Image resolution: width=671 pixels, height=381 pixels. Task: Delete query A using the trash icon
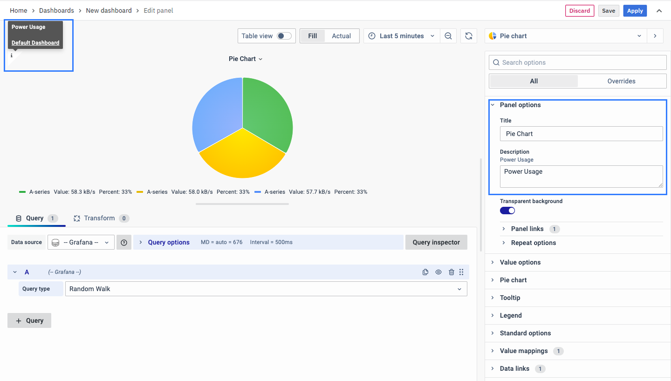451,272
